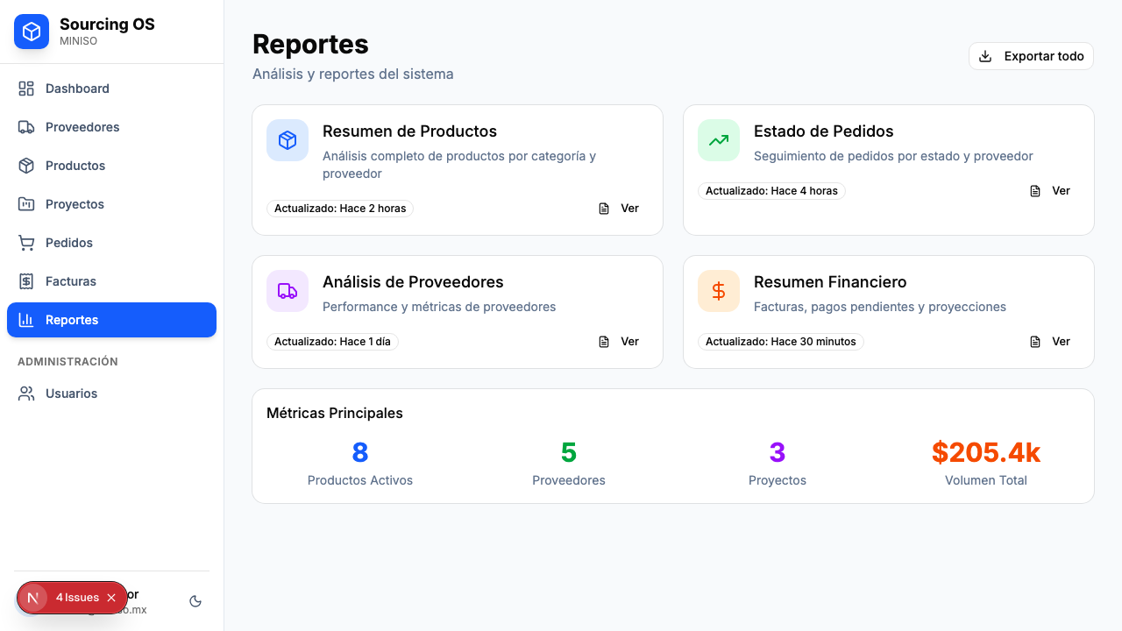This screenshot has width=1122, height=631.
Task: Click the Usuarios people icon
Action: tap(26, 393)
